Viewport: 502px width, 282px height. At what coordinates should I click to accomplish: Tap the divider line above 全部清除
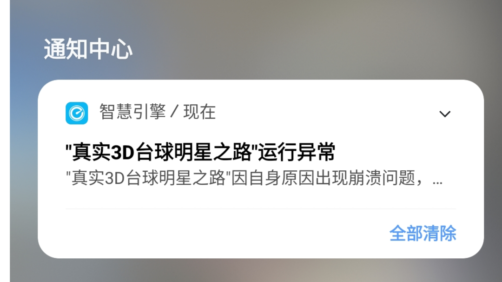pos(261,209)
